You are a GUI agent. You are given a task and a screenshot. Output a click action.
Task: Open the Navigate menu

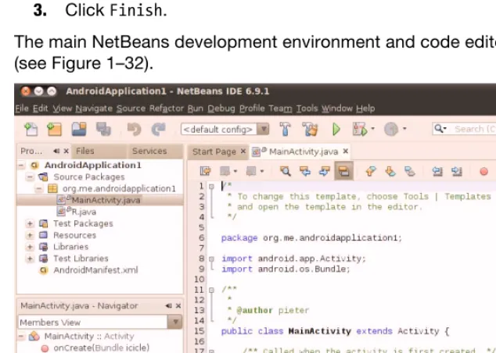[94, 109]
